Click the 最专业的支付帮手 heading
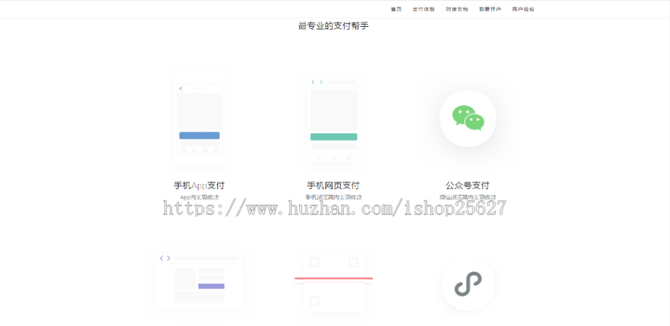Screen dimensions: 670x326 (334, 26)
